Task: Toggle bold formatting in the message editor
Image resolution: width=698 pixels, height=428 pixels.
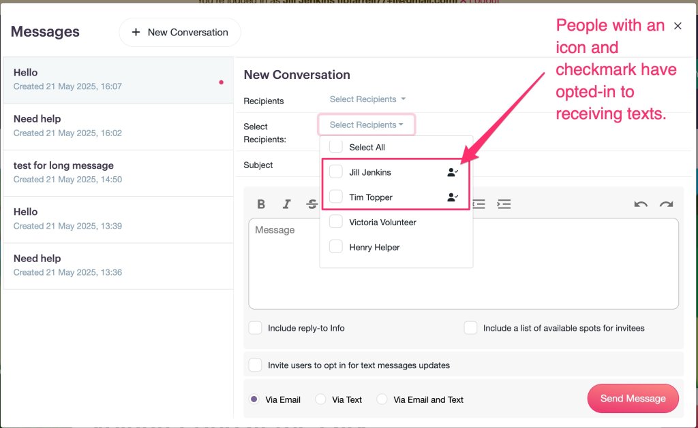Action: tap(261, 204)
